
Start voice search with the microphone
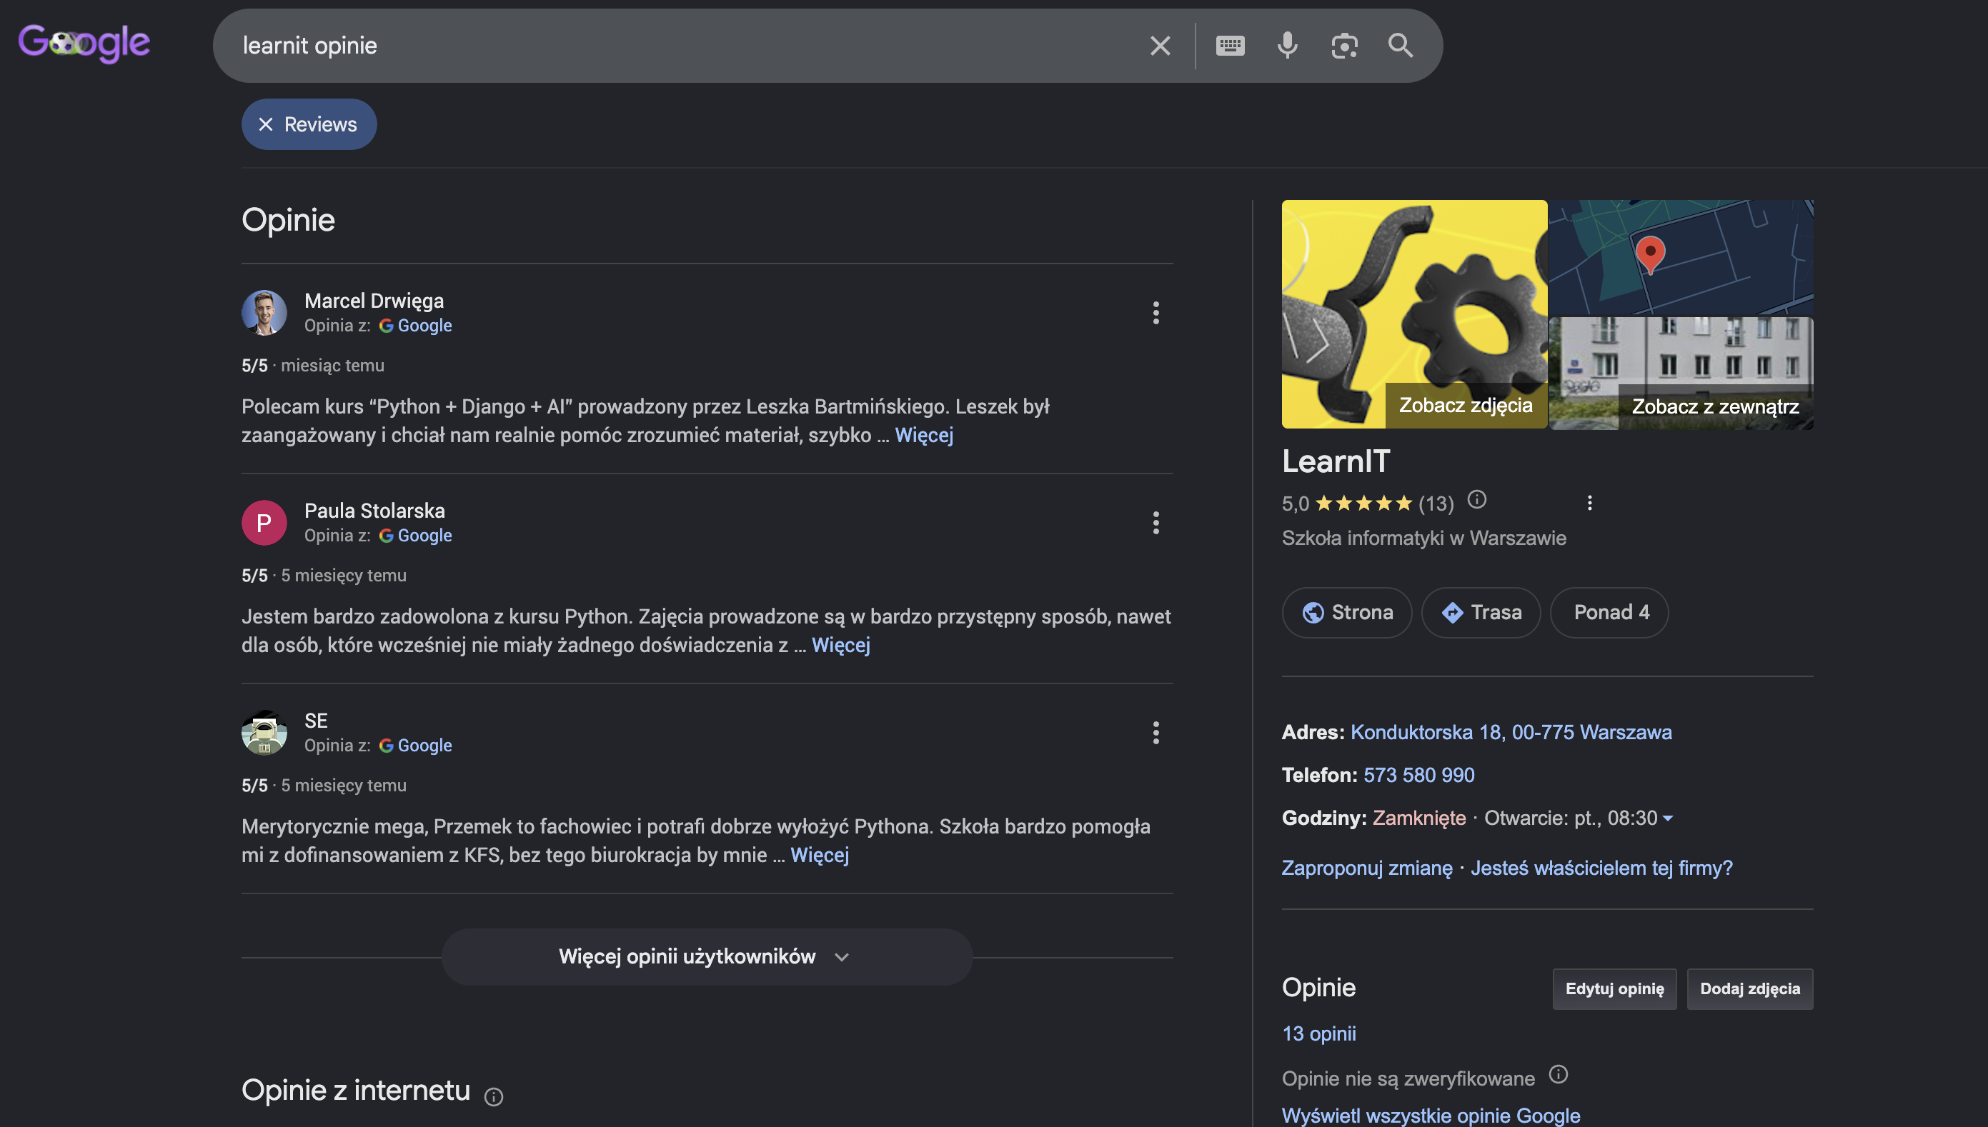click(x=1287, y=46)
